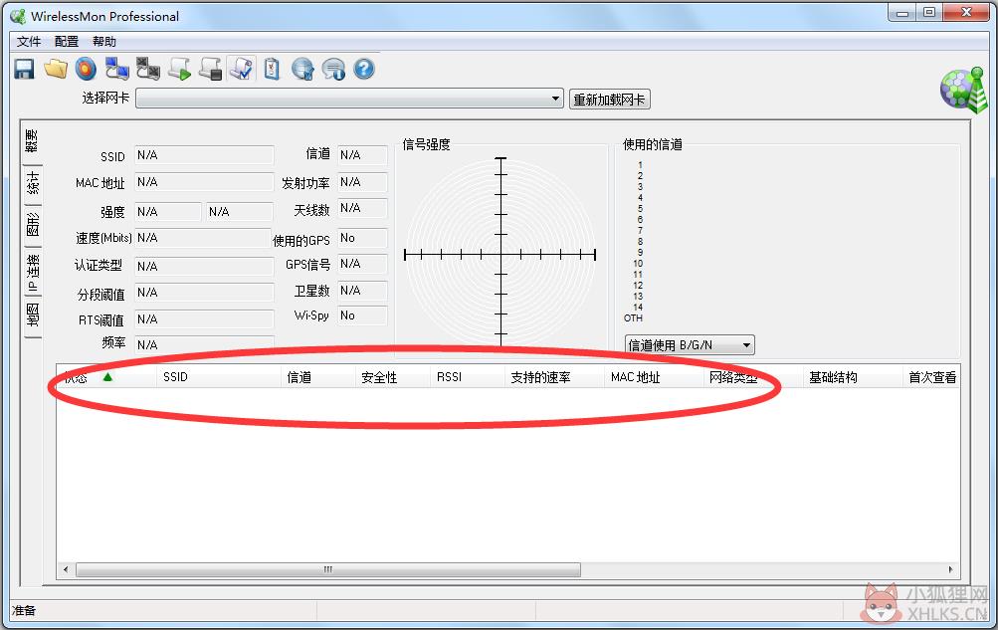Click the 频率 value field

(204, 344)
